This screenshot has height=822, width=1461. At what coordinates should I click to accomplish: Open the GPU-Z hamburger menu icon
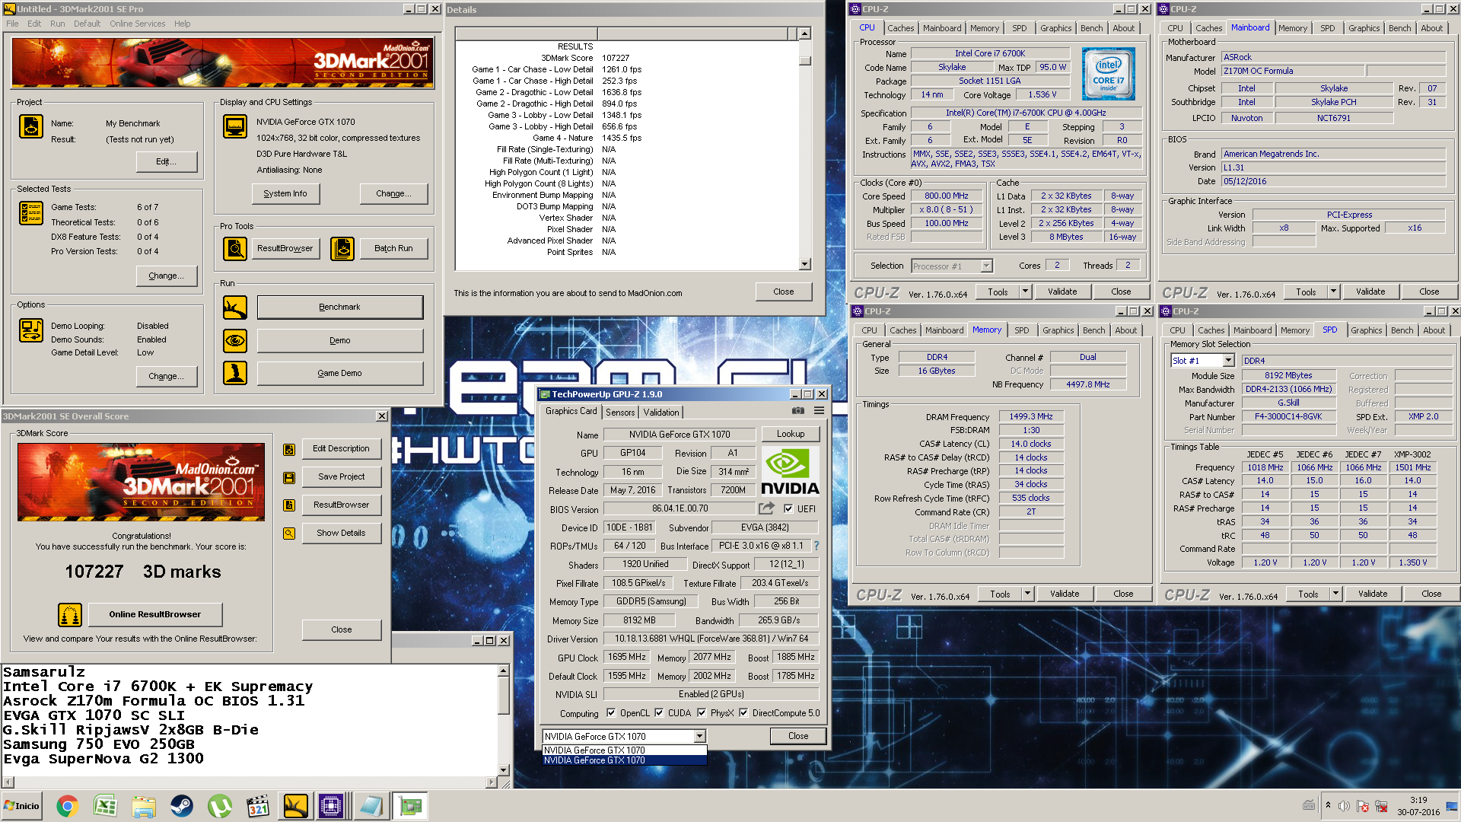point(820,410)
